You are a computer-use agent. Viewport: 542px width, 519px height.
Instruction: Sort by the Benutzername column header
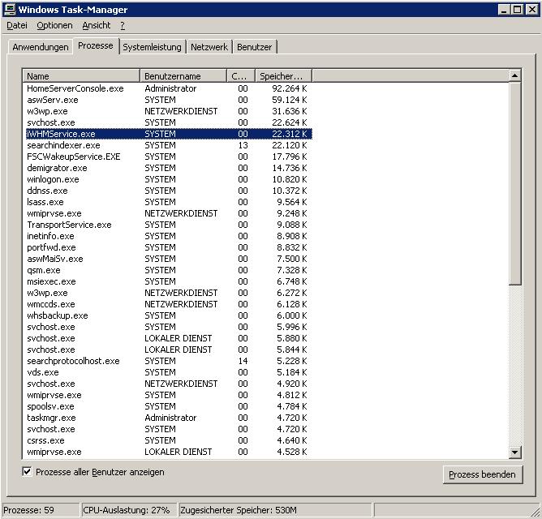(x=183, y=76)
